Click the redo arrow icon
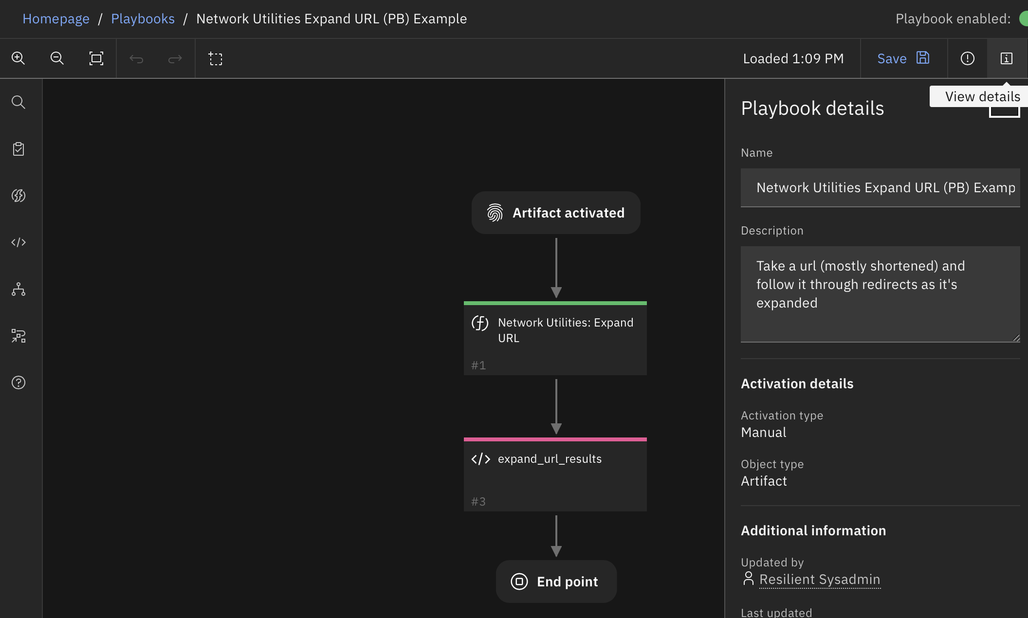 click(x=175, y=58)
